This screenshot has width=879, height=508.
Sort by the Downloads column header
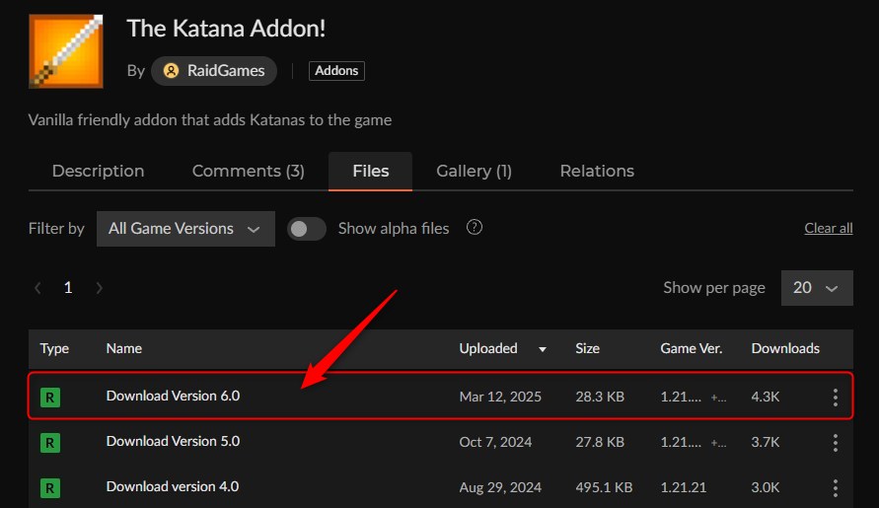coord(785,349)
